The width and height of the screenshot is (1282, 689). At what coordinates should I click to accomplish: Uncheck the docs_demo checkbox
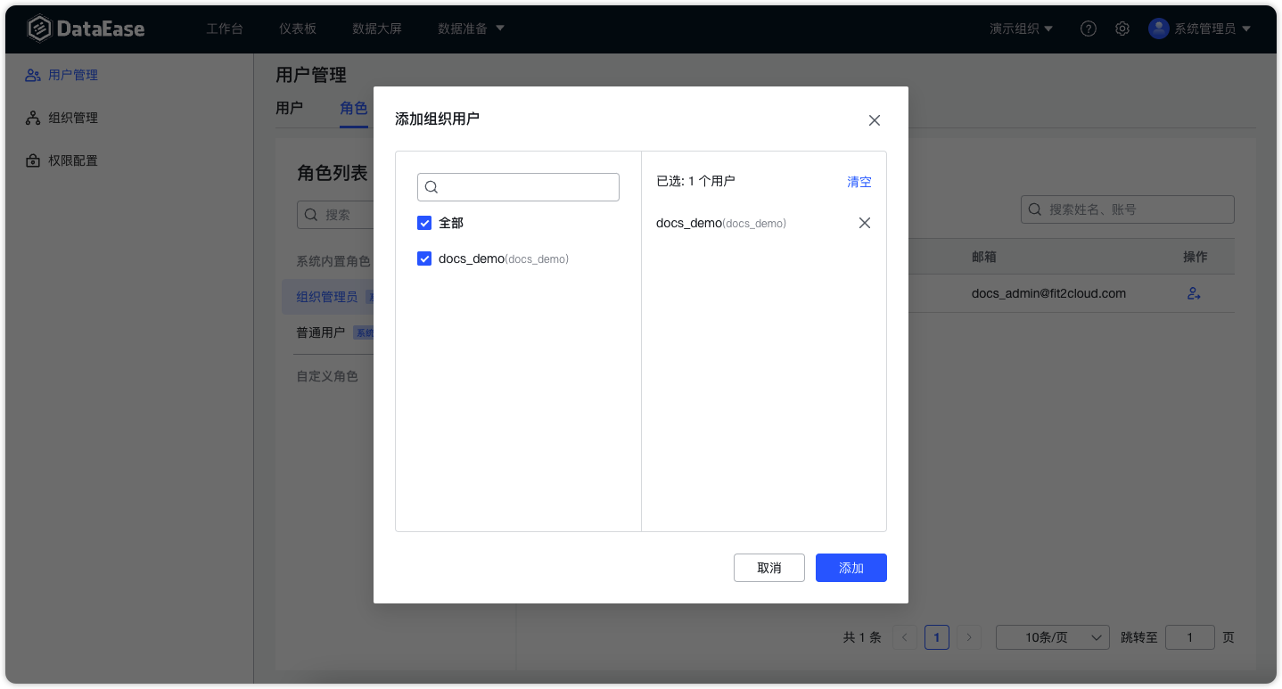coord(424,258)
